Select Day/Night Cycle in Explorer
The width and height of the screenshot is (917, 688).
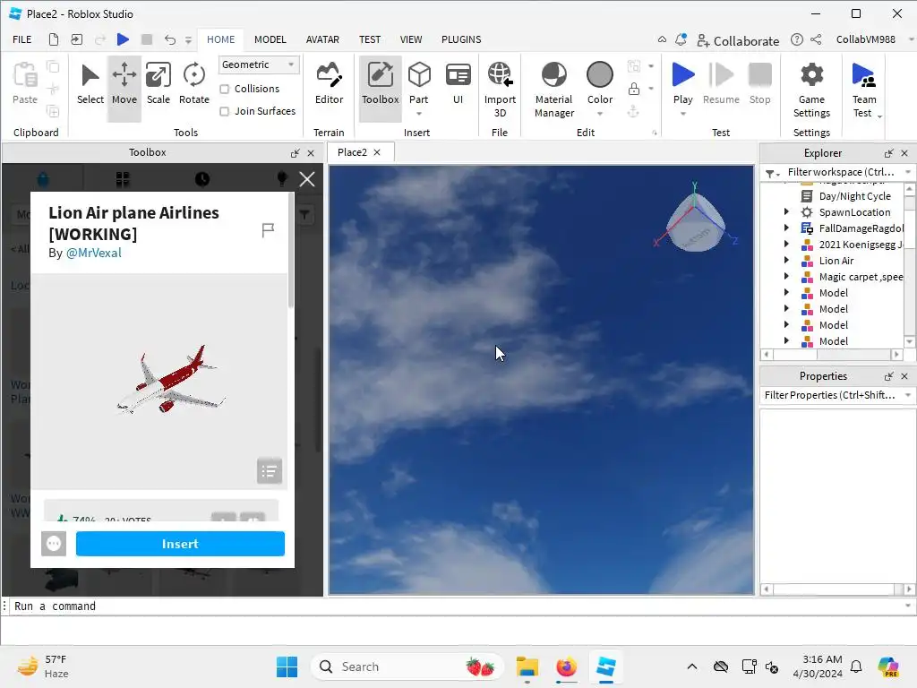coord(854,196)
